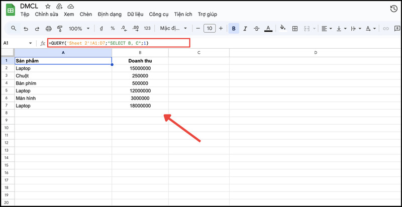402x207 pixels.
Task: Select cell 15000000
Action: click(x=140, y=68)
